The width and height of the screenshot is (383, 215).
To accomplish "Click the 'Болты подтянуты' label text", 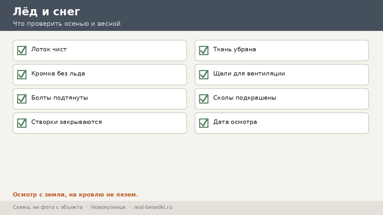I will pos(60,98).
